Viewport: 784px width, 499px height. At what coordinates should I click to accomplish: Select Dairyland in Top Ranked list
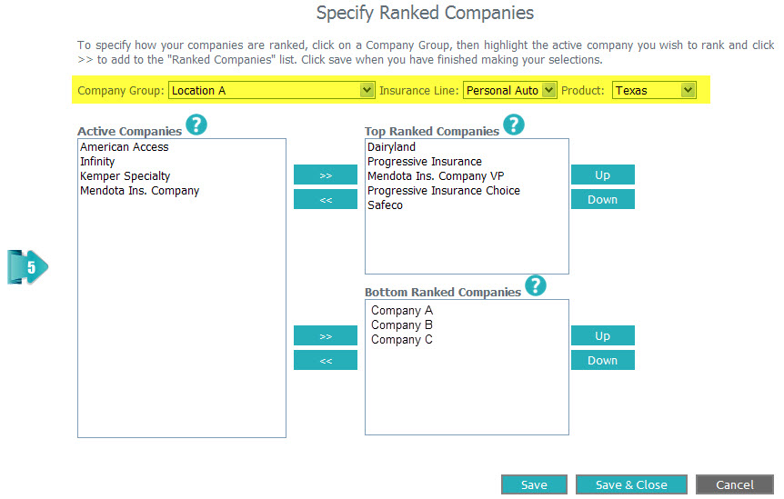(391, 147)
